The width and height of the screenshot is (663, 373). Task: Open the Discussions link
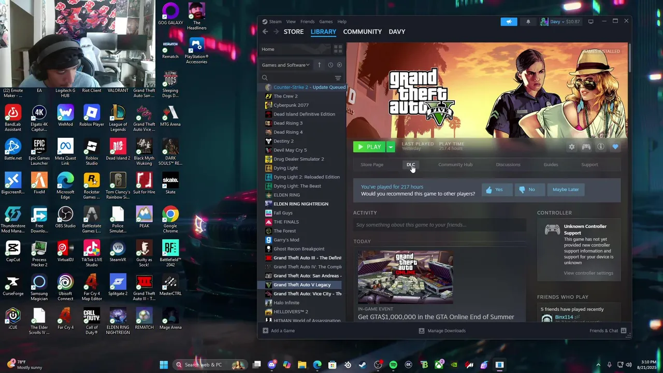click(x=508, y=165)
